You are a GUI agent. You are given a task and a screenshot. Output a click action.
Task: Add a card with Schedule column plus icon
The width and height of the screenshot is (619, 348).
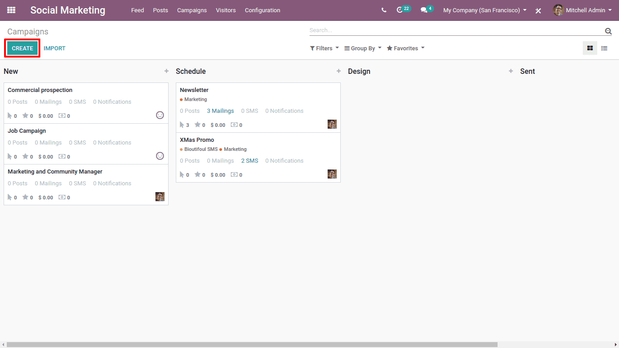point(339,71)
